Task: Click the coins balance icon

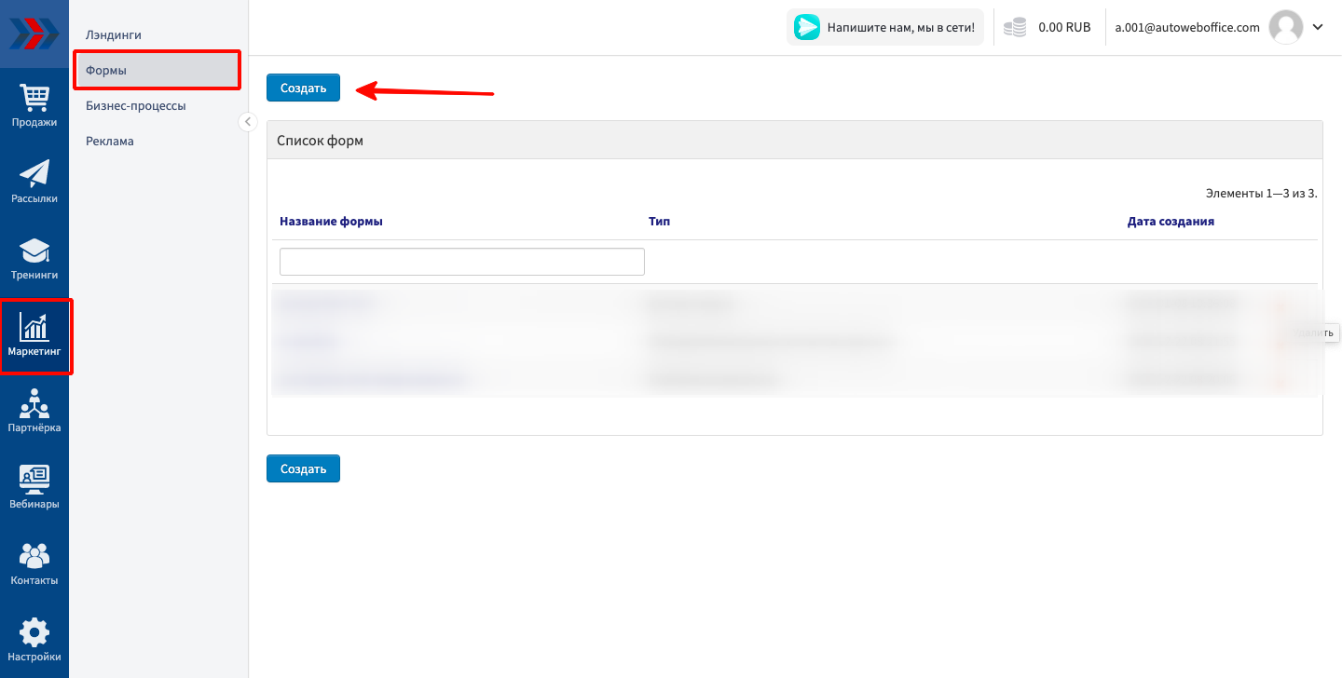Action: tap(1015, 28)
